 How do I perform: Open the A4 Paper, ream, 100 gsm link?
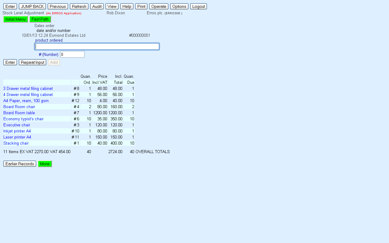click(x=26, y=101)
